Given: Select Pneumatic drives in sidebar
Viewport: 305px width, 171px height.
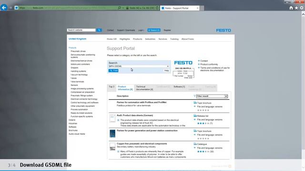Looking at the screenshot, I should pyautogui.click(x=78, y=51).
